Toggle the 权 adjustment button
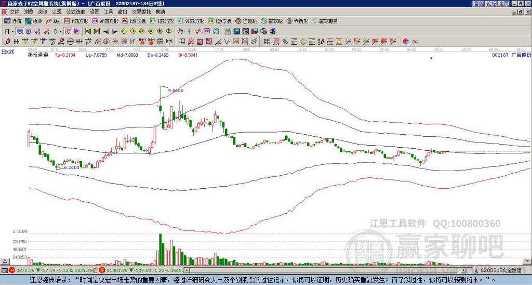This screenshot has height=285, width=532. click(68, 32)
